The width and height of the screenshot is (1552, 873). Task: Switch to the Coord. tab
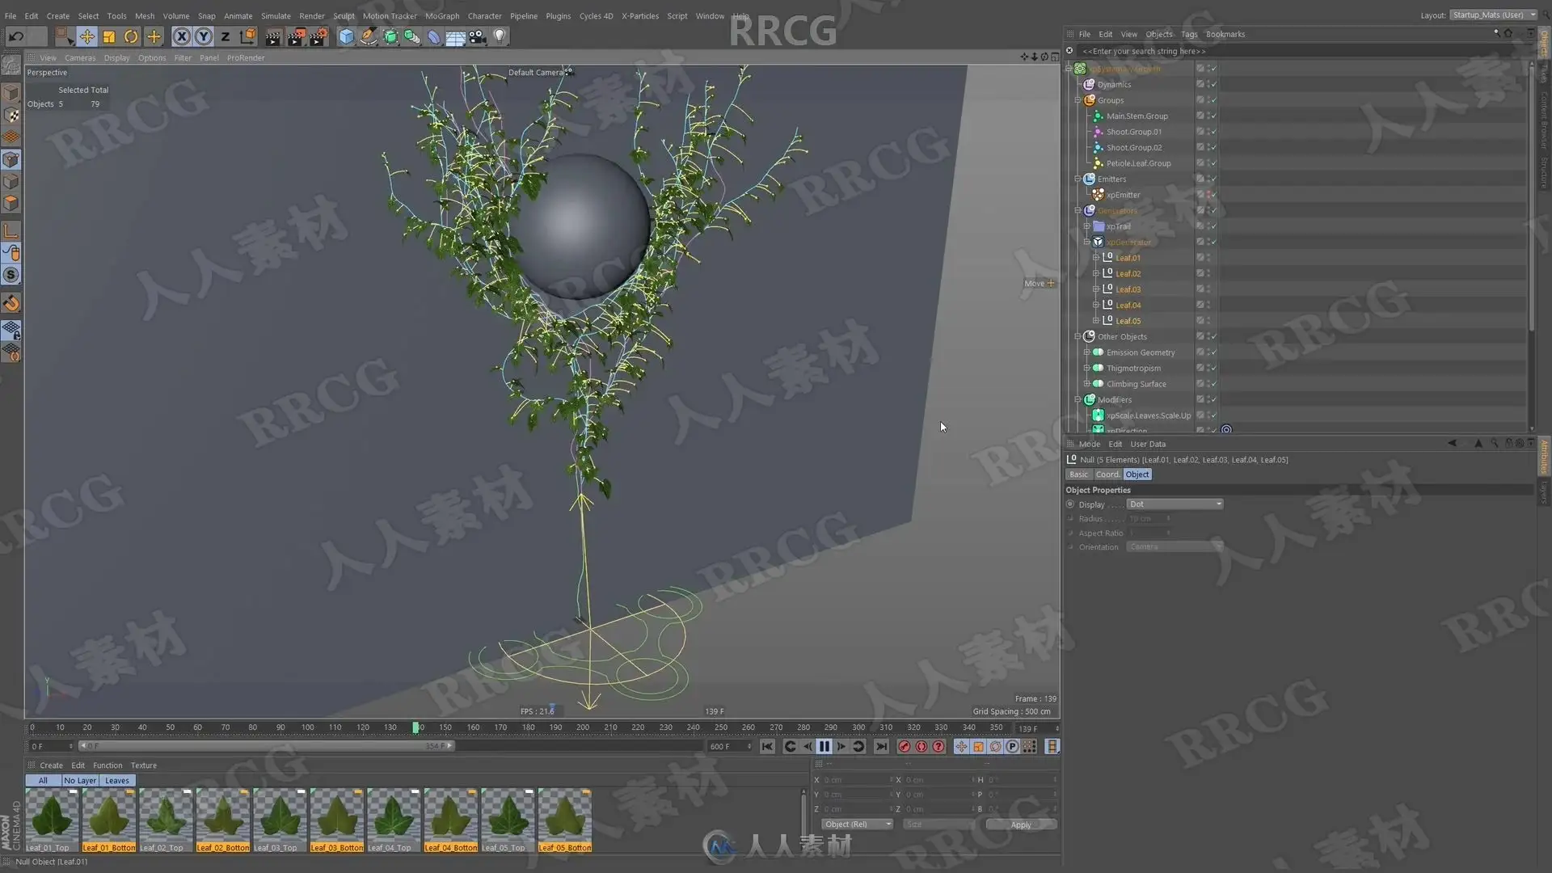click(x=1107, y=474)
